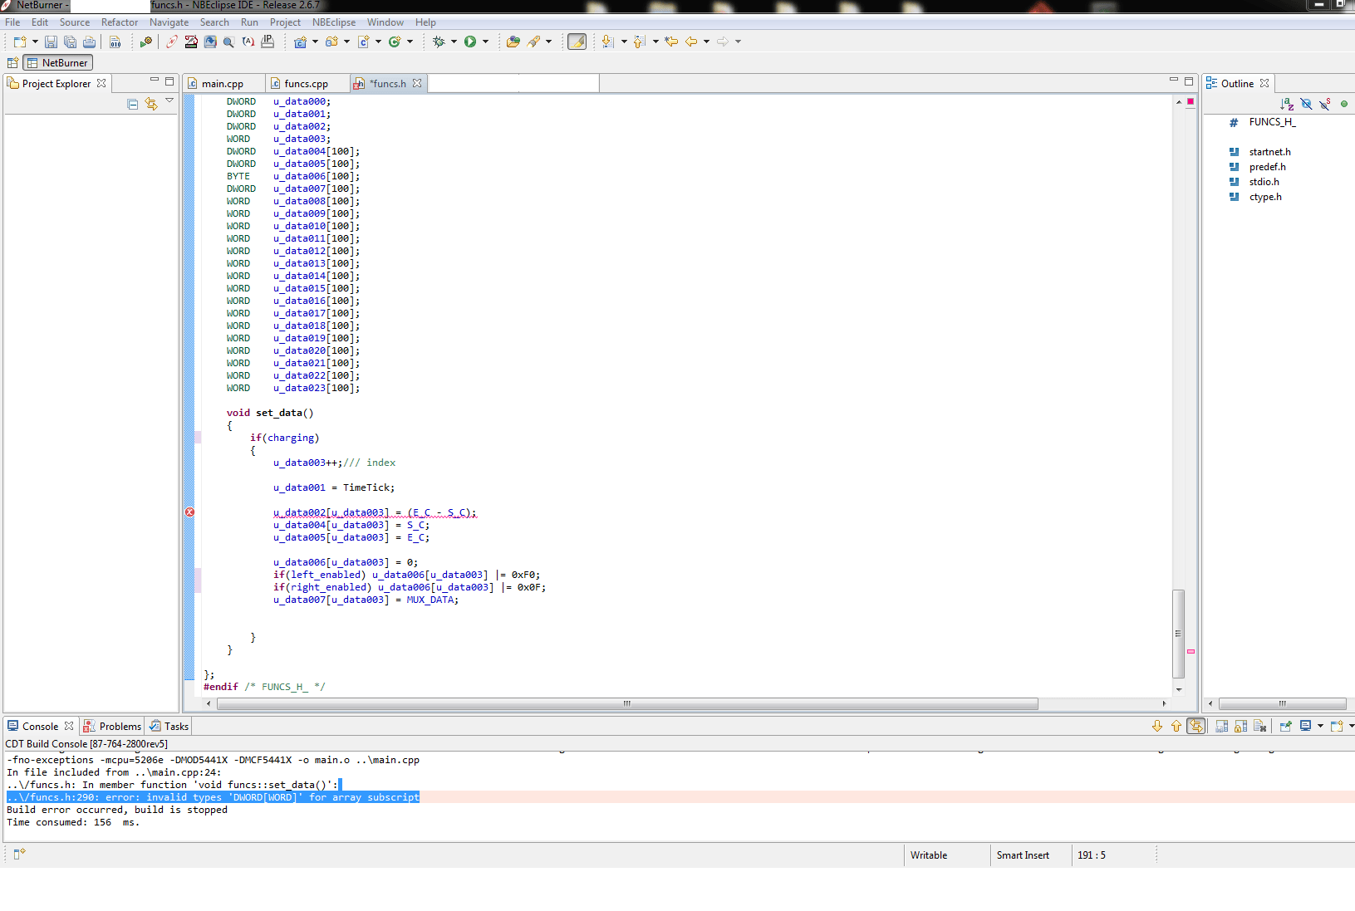Viewport: 1355px width, 911px height.
Task: Toggle Mark Occurrences highlighter button
Action: pyautogui.click(x=577, y=42)
